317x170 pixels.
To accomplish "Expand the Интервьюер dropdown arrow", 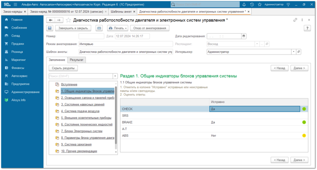I will click(x=294, y=52).
